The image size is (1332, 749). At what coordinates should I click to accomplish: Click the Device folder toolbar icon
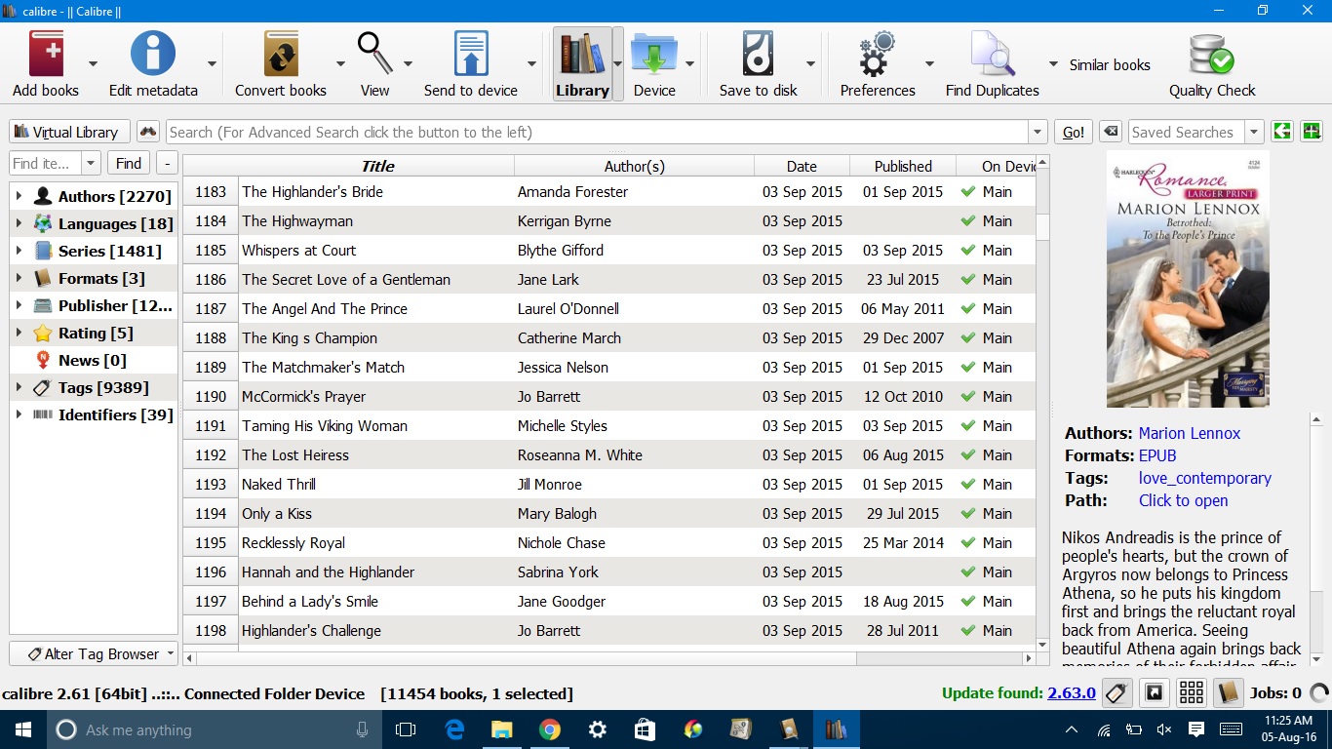pos(654,54)
